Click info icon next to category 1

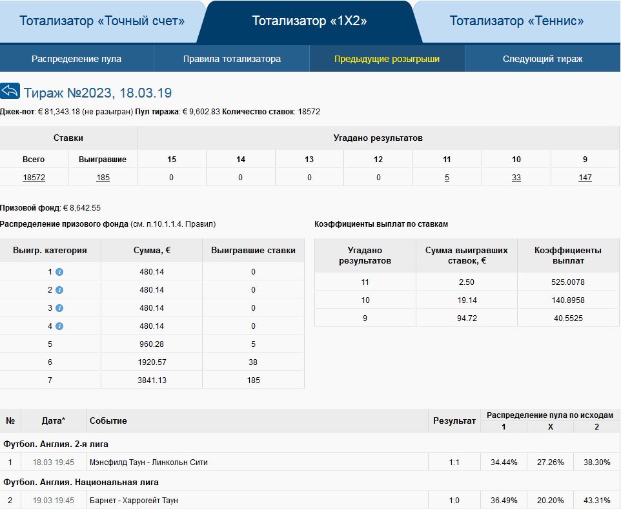(59, 272)
